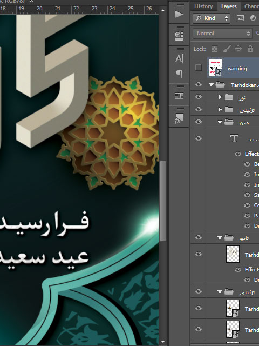
Task: Open the Normal blend mode dropdown
Action: coord(222,34)
